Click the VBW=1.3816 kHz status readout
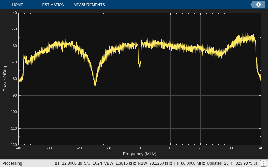This screenshot has height=167, width=268. (x=120, y=163)
